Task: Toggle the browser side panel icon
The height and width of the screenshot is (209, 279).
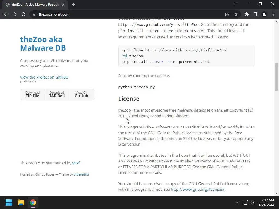Action: (256, 14)
